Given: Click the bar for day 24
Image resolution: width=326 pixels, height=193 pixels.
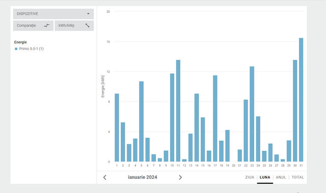Looking at the screenshot, I should tap(258, 139).
